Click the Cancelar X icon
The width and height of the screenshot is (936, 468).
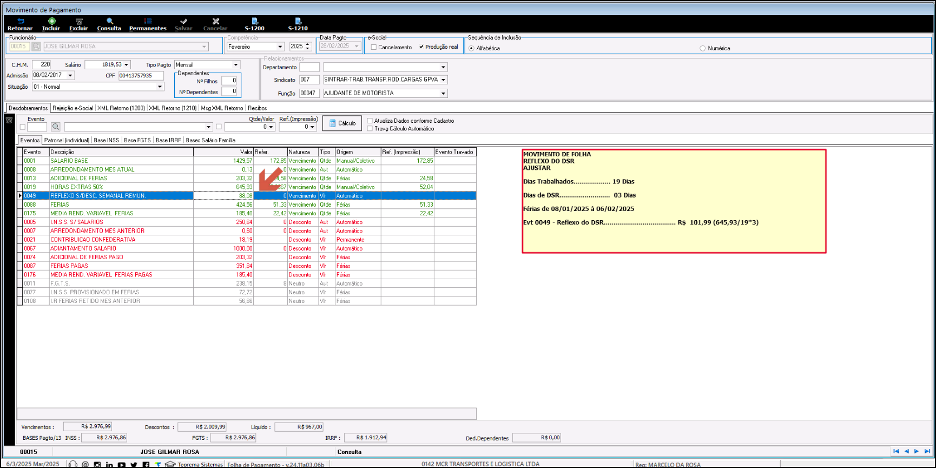(216, 21)
